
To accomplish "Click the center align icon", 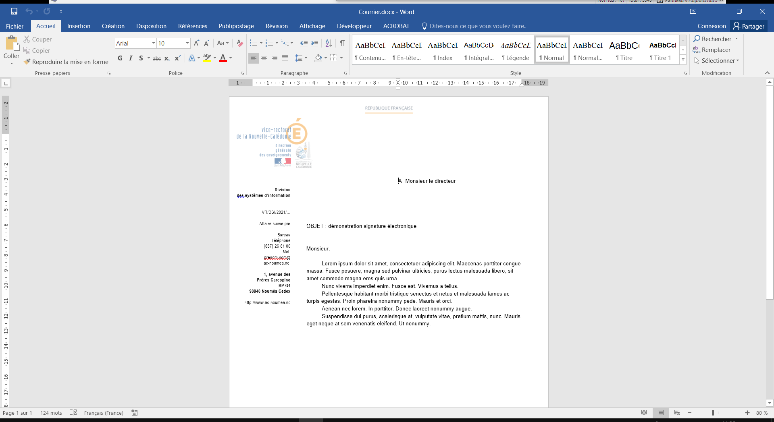I will 264,58.
